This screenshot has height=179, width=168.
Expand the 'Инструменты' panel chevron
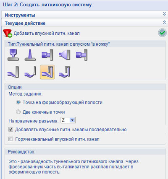click(x=164, y=14)
